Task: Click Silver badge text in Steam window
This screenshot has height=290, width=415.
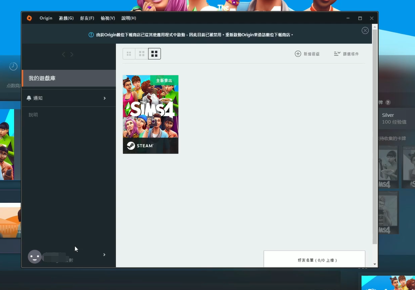Action: point(388,115)
